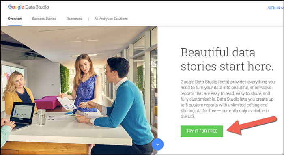Expand the SIGN IN dropdown
Viewport: 284px width, 155px height.
[275, 8]
